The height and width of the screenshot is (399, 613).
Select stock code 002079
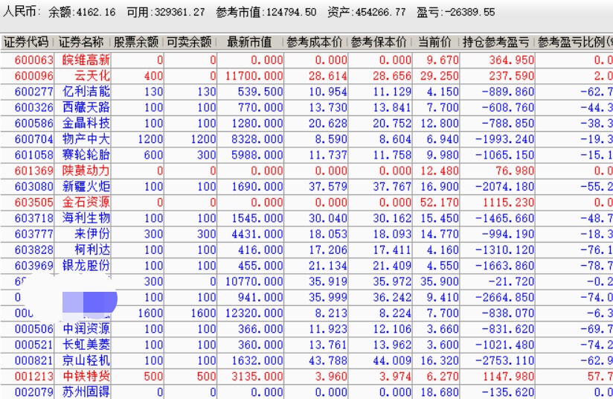(34, 392)
